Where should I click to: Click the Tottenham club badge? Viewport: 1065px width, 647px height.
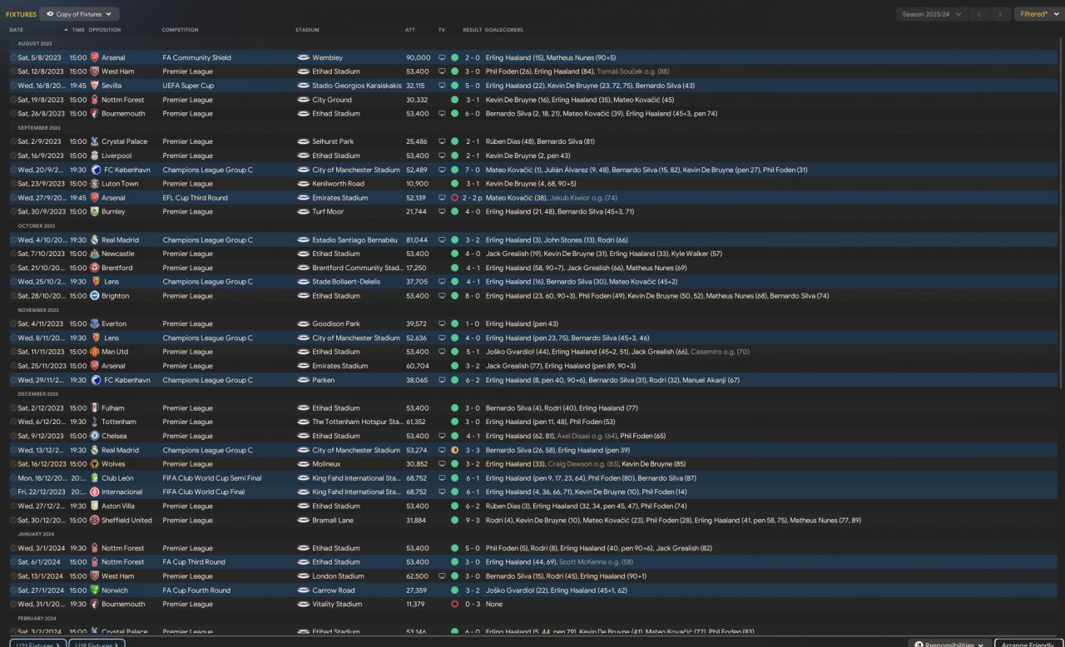point(95,422)
